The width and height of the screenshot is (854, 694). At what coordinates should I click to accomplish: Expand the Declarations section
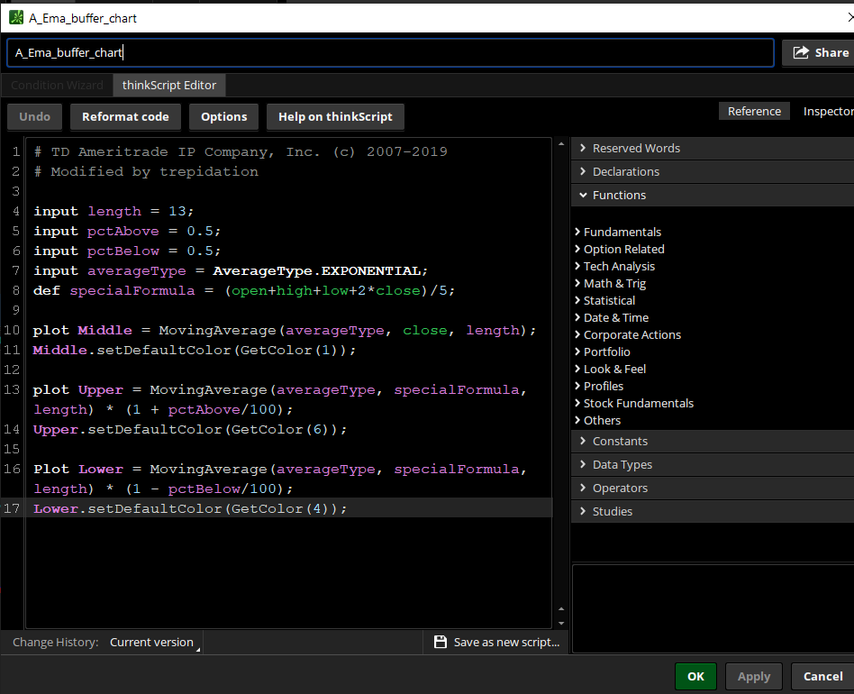[x=713, y=171]
